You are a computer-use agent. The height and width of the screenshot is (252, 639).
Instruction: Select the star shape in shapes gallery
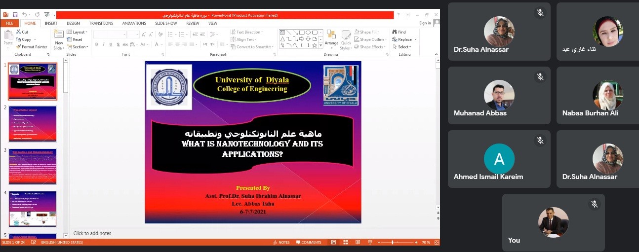[315, 45]
